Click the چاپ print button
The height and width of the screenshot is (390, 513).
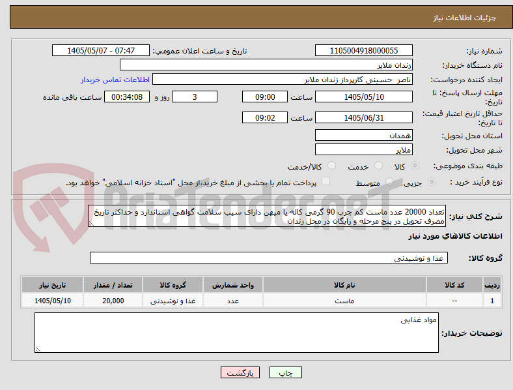click(286, 372)
